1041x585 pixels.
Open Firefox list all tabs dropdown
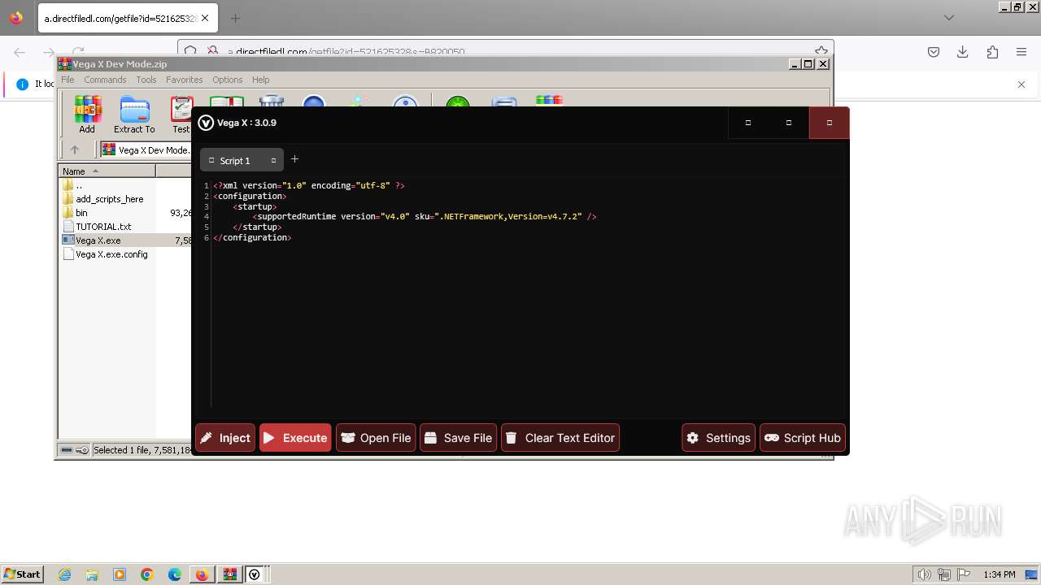tap(948, 18)
